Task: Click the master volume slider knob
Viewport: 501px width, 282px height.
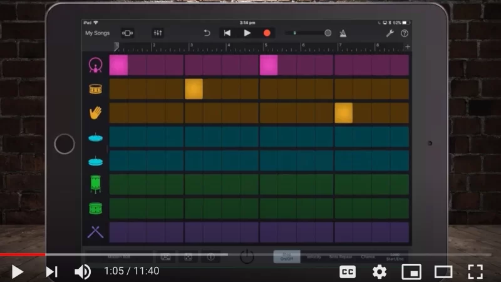Action: click(328, 33)
